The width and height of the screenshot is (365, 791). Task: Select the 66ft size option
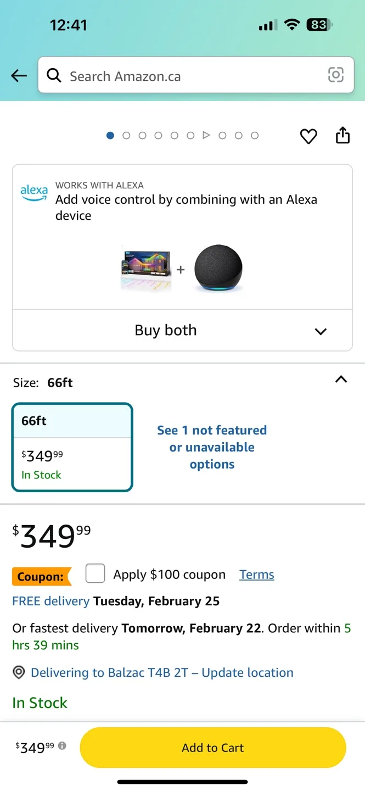[72, 447]
